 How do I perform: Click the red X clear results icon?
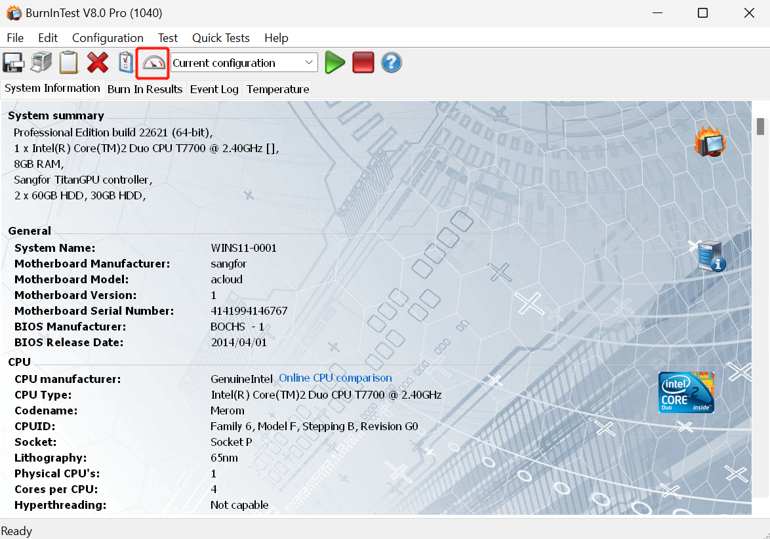click(x=98, y=63)
